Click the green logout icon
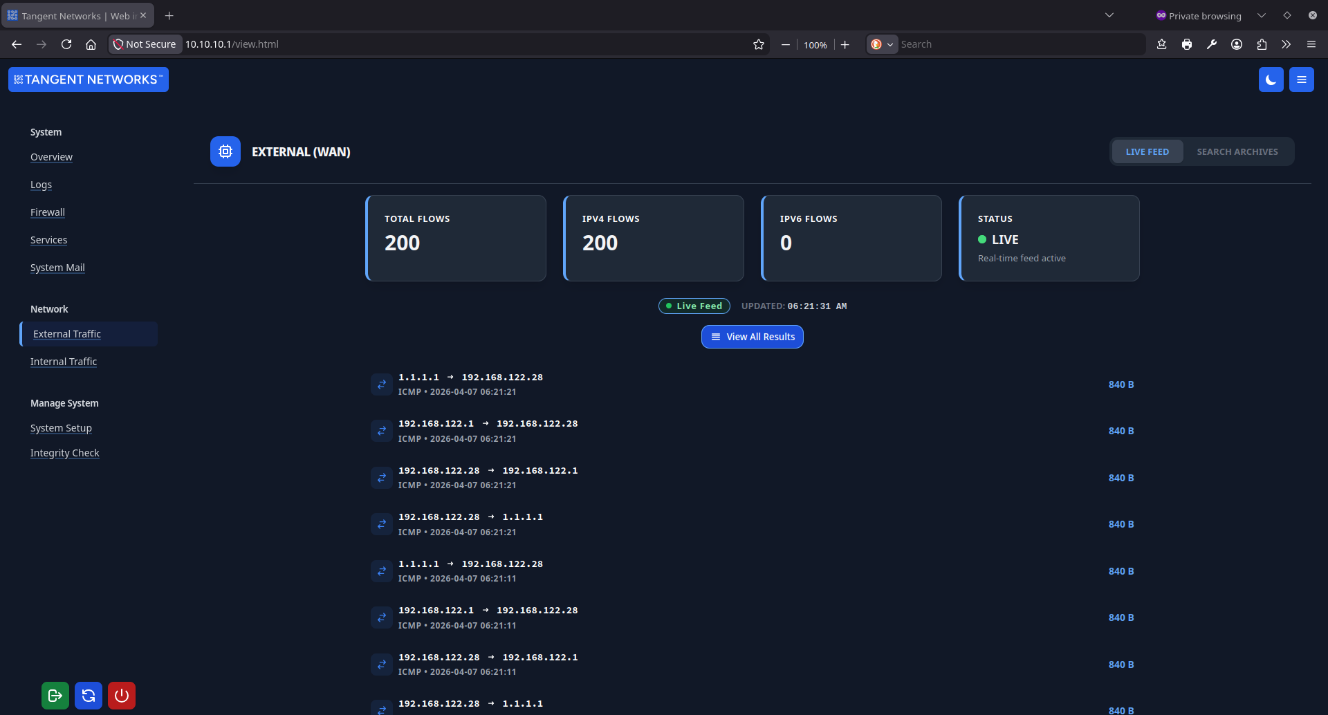The height and width of the screenshot is (715, 1328). (55, 696)
